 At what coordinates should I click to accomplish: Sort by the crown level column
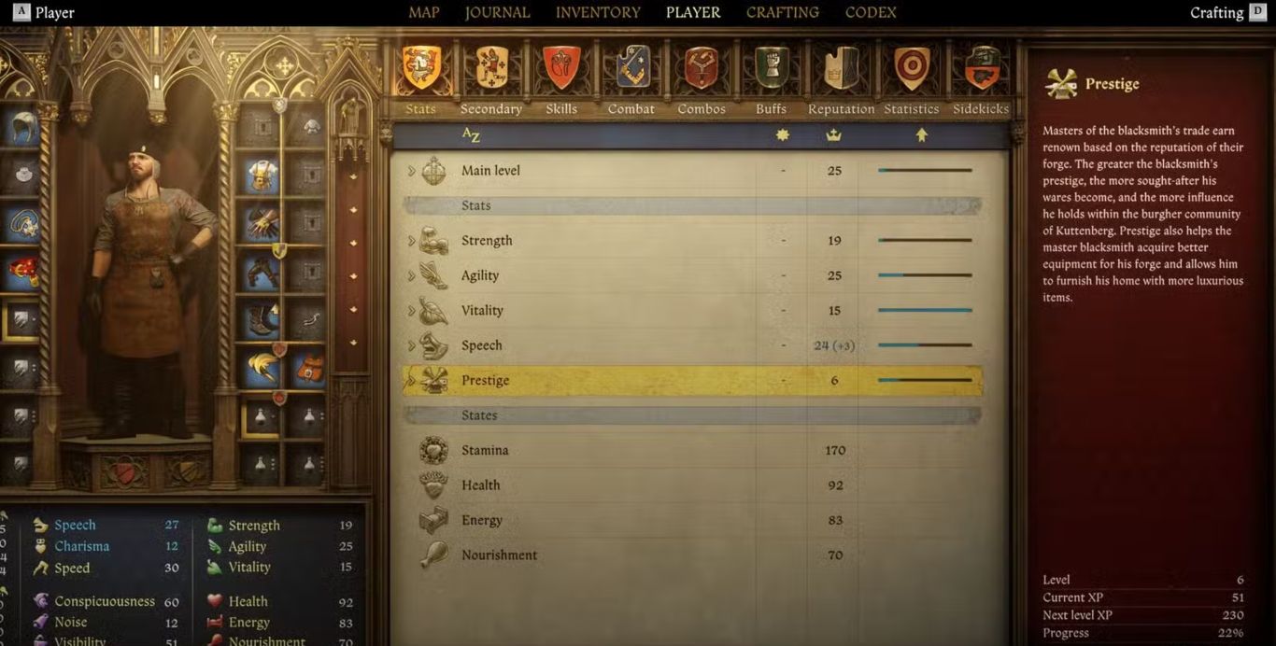pyautogui.click(x=834, y=135)
